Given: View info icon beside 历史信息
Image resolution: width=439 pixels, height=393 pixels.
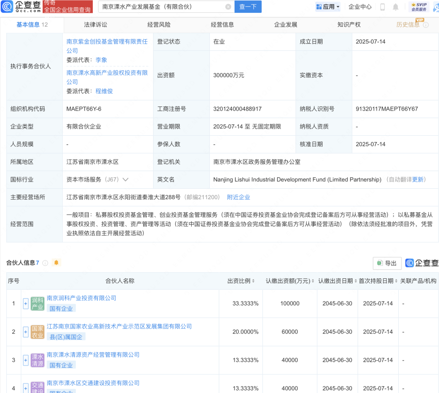Looking at the screenshot, I should coord(426,25).
